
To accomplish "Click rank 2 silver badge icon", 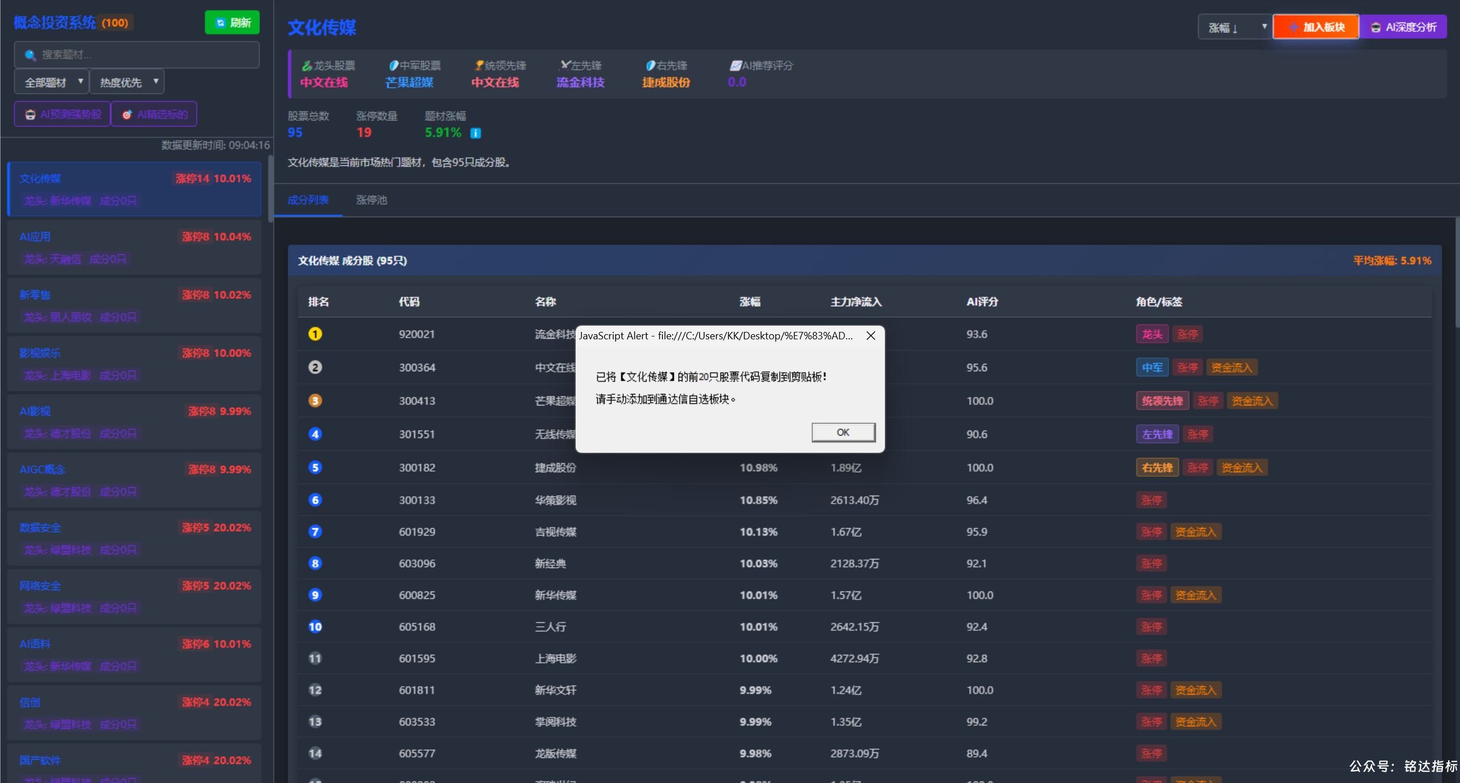I will click(315, 367).
